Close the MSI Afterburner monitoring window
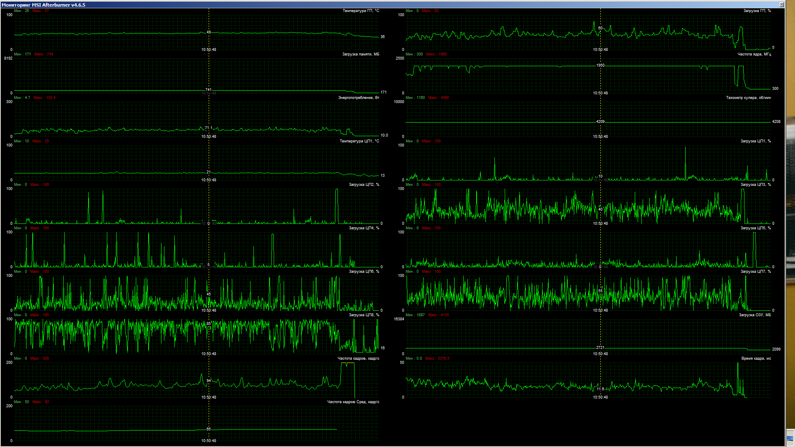The image size is (795, 447). (781, 5)
